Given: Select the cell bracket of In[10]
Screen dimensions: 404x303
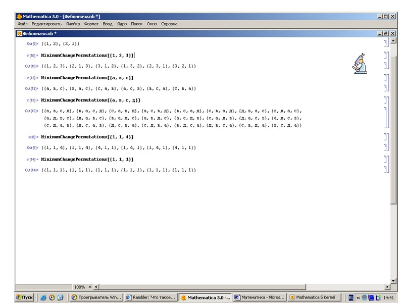Looking at the screenshot, I should (x=386, y=56).
